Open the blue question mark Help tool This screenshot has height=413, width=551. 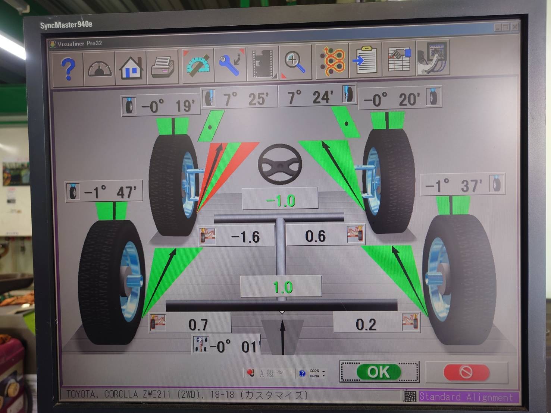68,68
